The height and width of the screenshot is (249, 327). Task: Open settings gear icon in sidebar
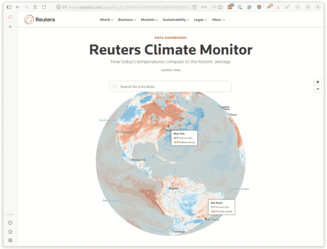[10, 240]
